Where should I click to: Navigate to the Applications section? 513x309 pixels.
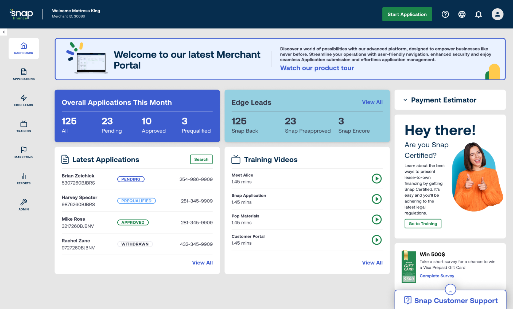coord(24,74)
